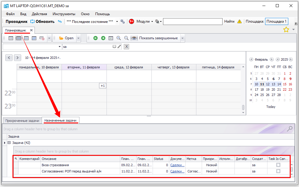
Task: Open the warning triangle notification
Action: (239, 21)
